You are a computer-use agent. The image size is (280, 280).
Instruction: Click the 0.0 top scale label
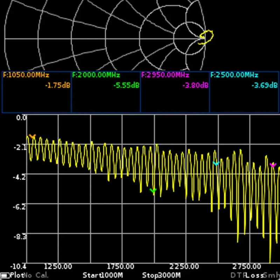click(21, 118)
